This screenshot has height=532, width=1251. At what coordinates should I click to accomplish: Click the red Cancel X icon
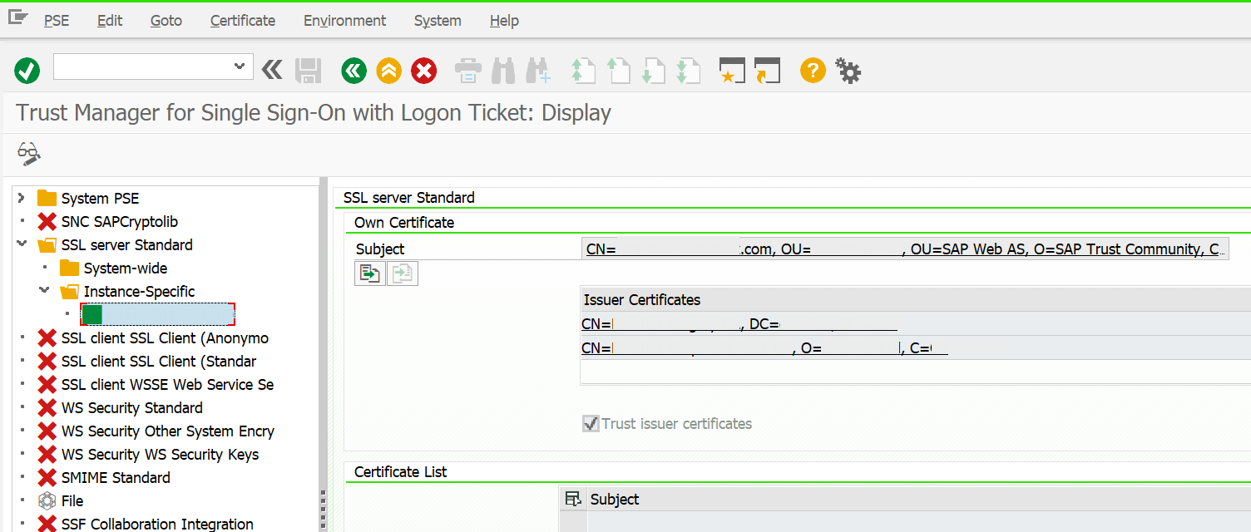(424, 71)
